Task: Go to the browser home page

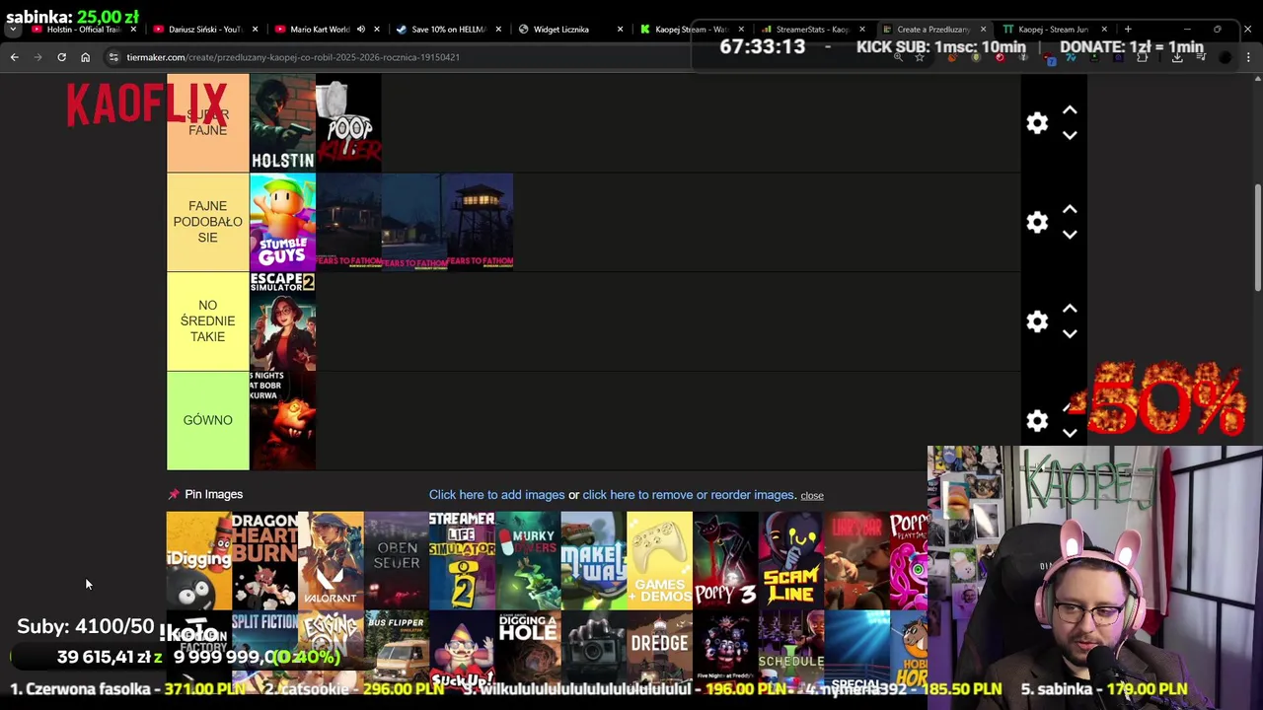Action: [85, 57]
